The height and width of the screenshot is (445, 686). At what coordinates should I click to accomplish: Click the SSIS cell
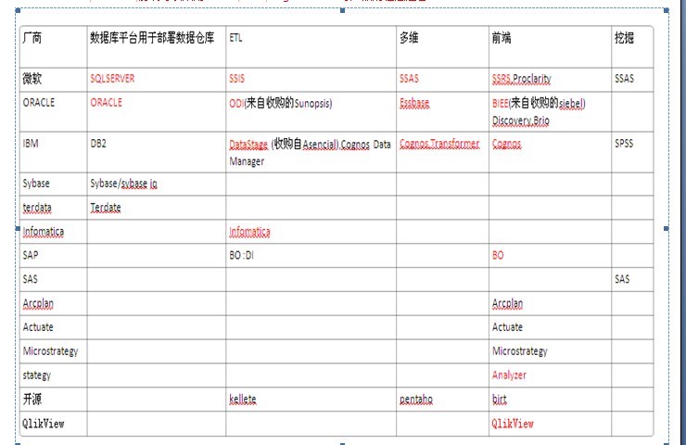click(311, 80)
